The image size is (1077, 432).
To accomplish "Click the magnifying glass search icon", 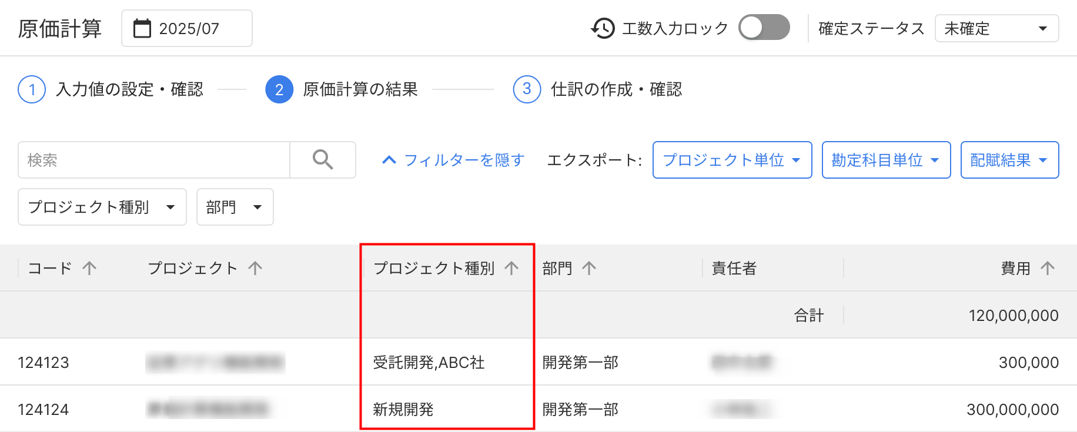I will tap(323, 160).
